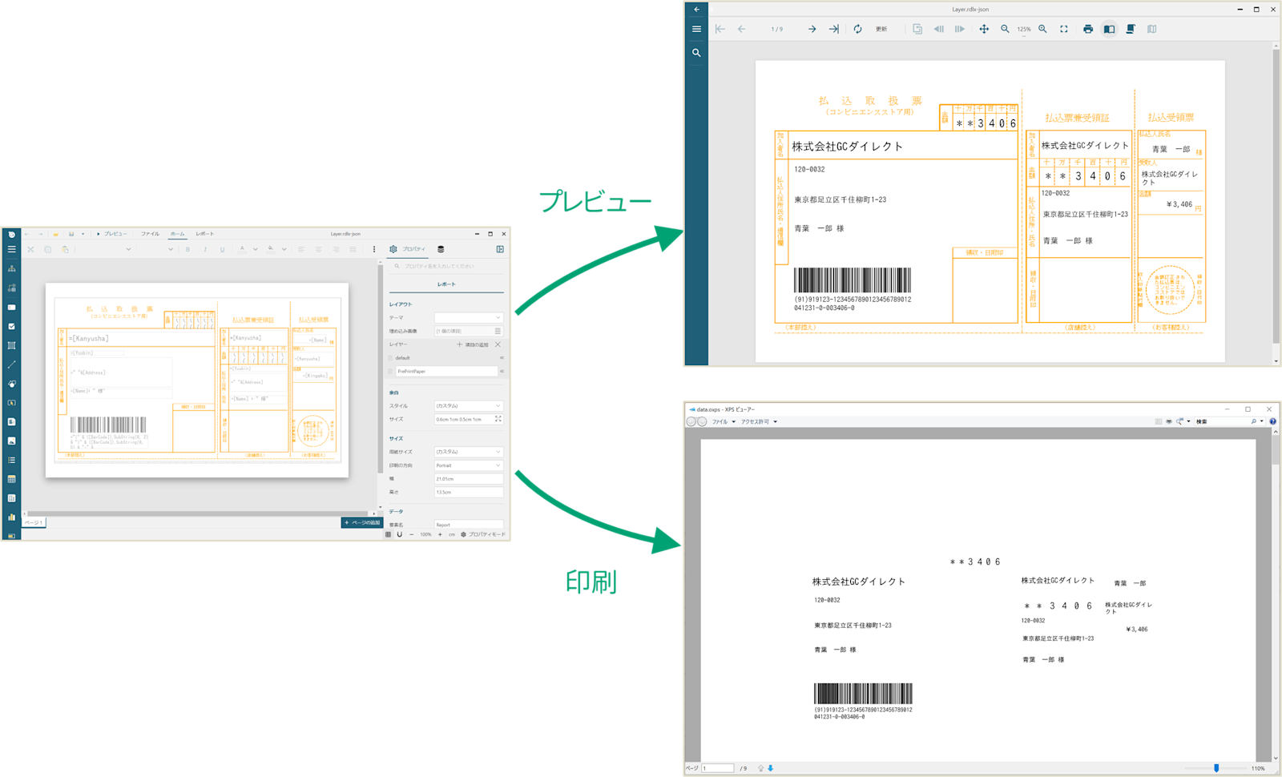Click 項目の追加 in the layer section
Screen dimensions: 1282x777
coord(473,344)
